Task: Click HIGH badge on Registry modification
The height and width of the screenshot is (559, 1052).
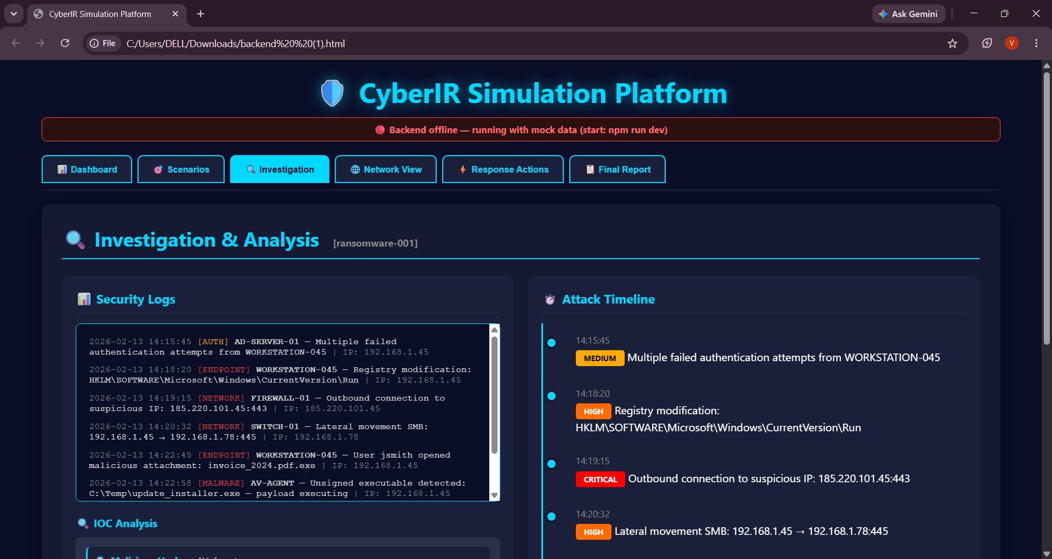Action: [x=593, y=412]
